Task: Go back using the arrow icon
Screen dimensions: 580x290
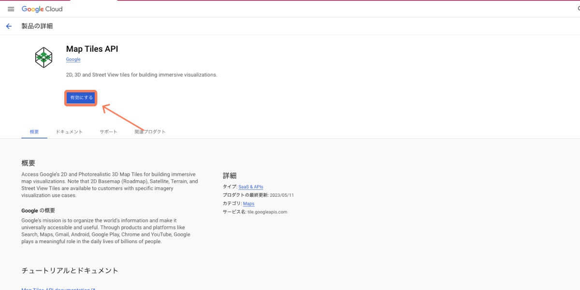Action: (9, 26)
